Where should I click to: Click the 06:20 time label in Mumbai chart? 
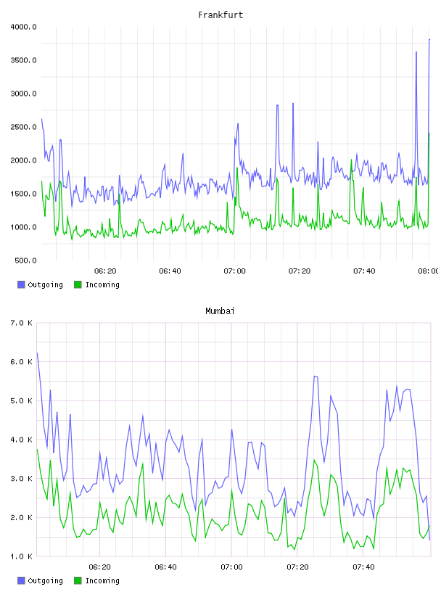[x=99, y=567]
